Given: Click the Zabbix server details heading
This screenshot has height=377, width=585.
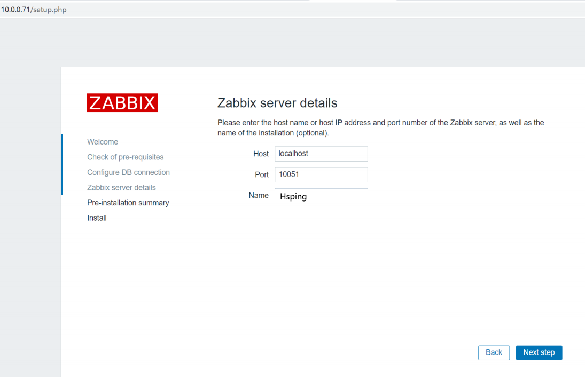Looking at the screenshot, I should [x=277, y=103].
